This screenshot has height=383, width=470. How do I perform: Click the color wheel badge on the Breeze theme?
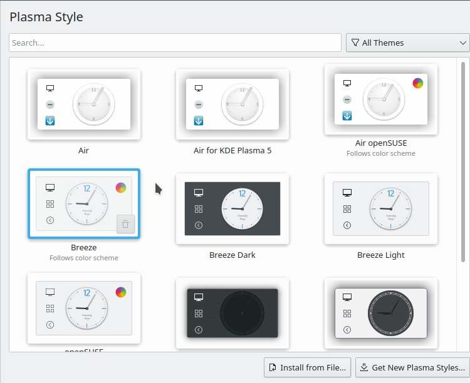point(121,188)
